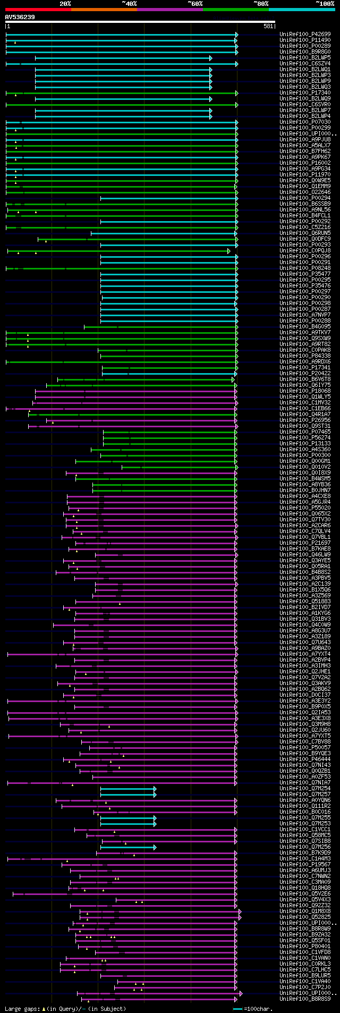Click the UniRef100_Q9SXW9 label

pyautogui.click(x=305, y=339)
